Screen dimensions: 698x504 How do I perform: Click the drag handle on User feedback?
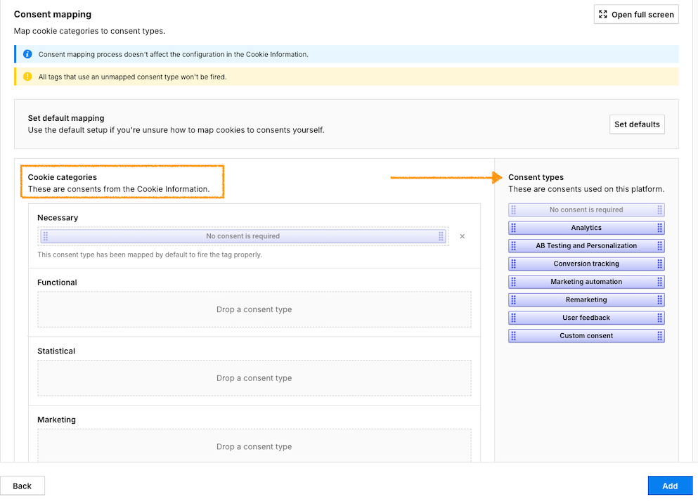click(512, 318)
